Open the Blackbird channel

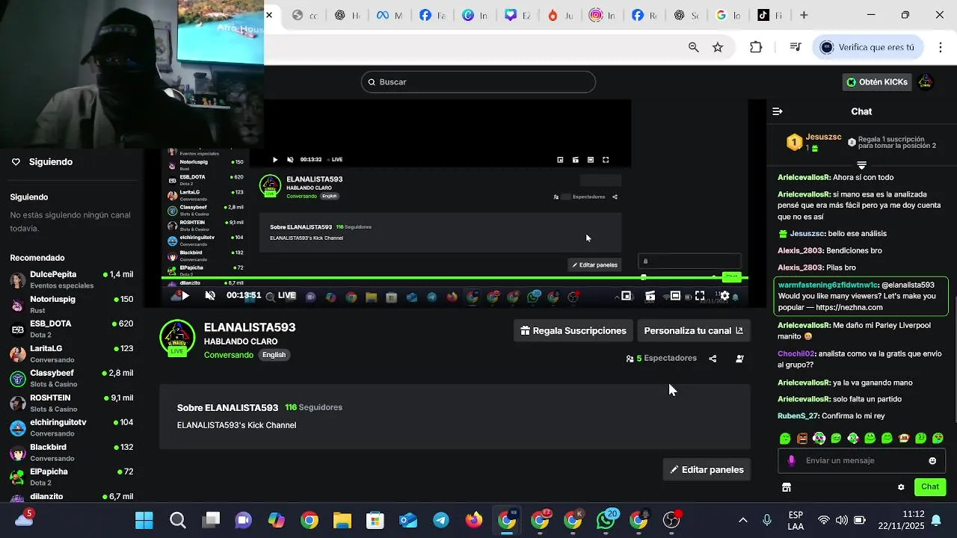click(72, 452)
